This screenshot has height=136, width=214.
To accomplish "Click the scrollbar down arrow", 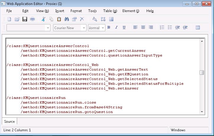I will coord(202,112).
